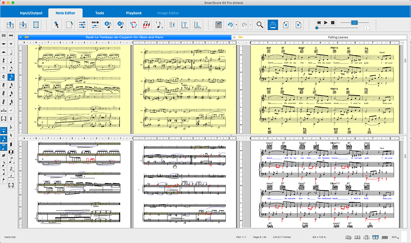Image resolution: width=411 pixels, height=243 pixels.
Task: Click the vertical scrollbar on right edge
Action: 405,61
